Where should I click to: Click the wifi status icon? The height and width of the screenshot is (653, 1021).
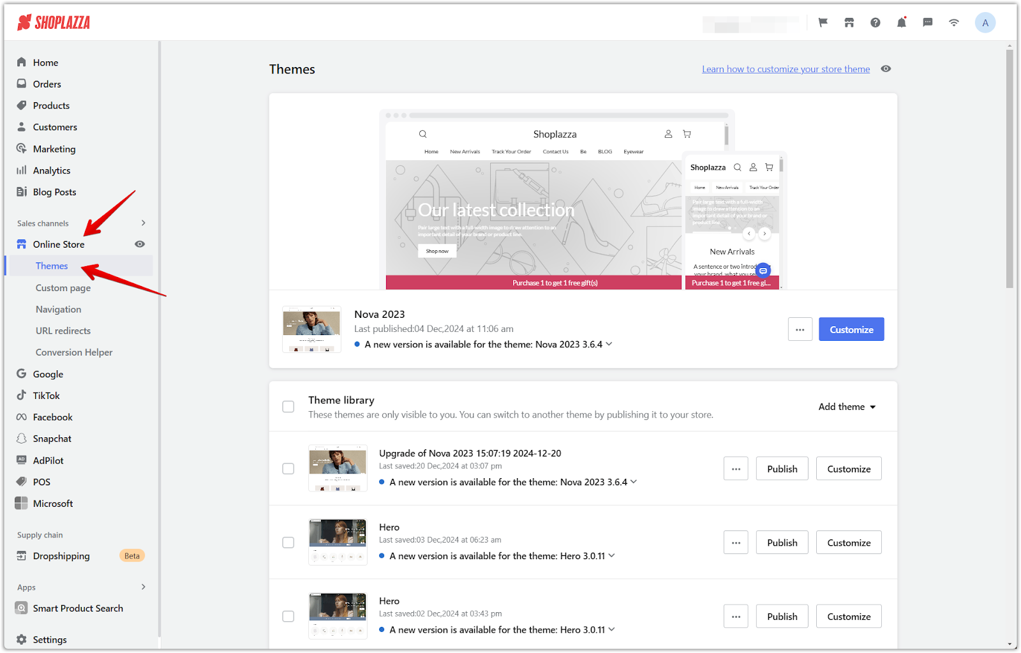(954, 22)
